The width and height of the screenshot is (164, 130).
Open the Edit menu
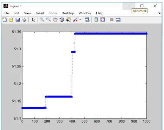pos(16,13)
